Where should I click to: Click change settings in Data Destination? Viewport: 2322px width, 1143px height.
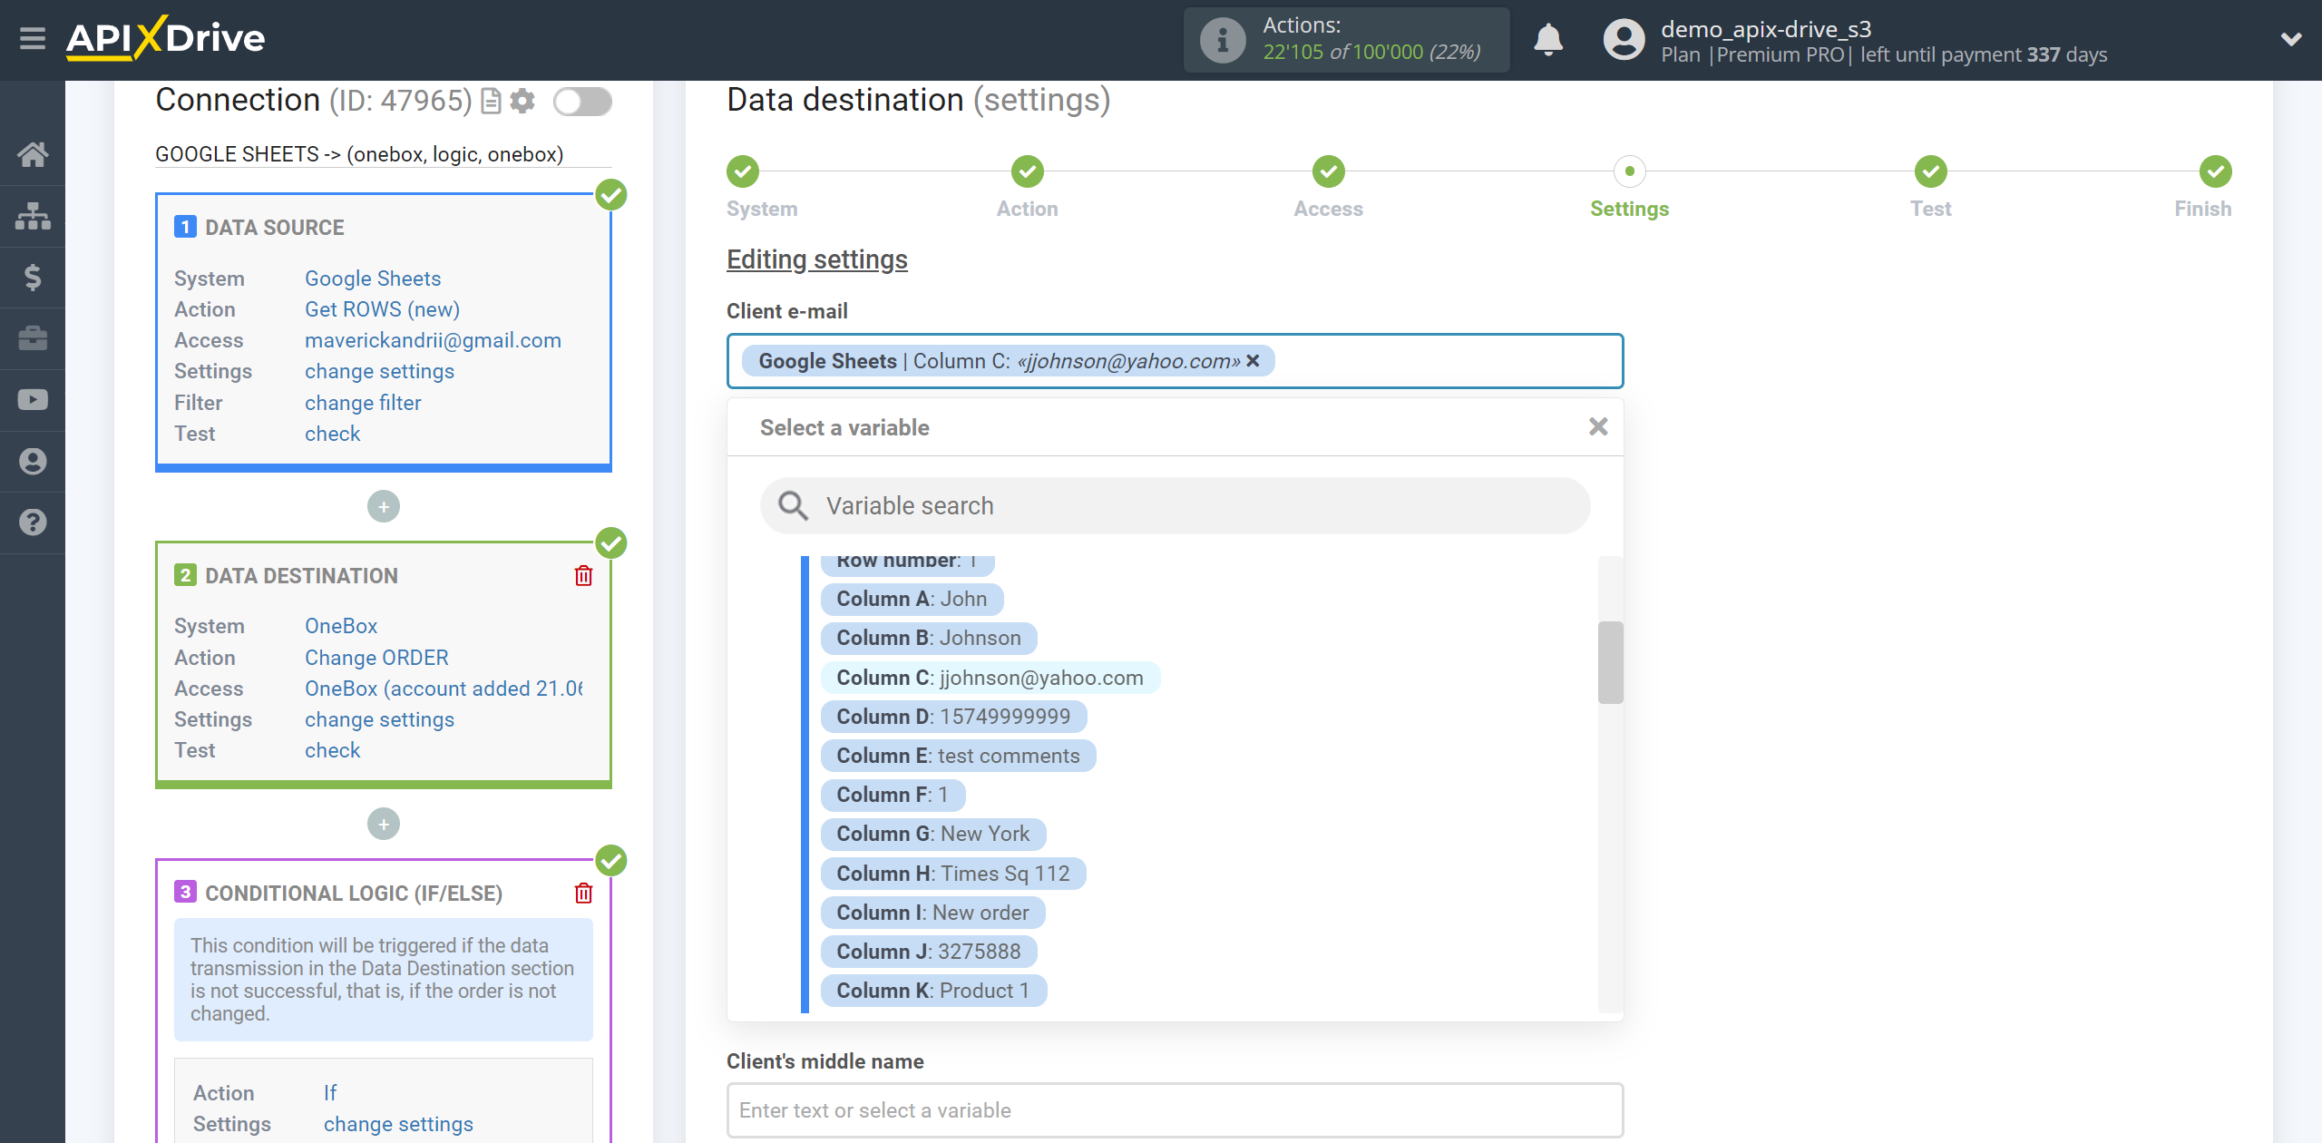click(379, 719)
